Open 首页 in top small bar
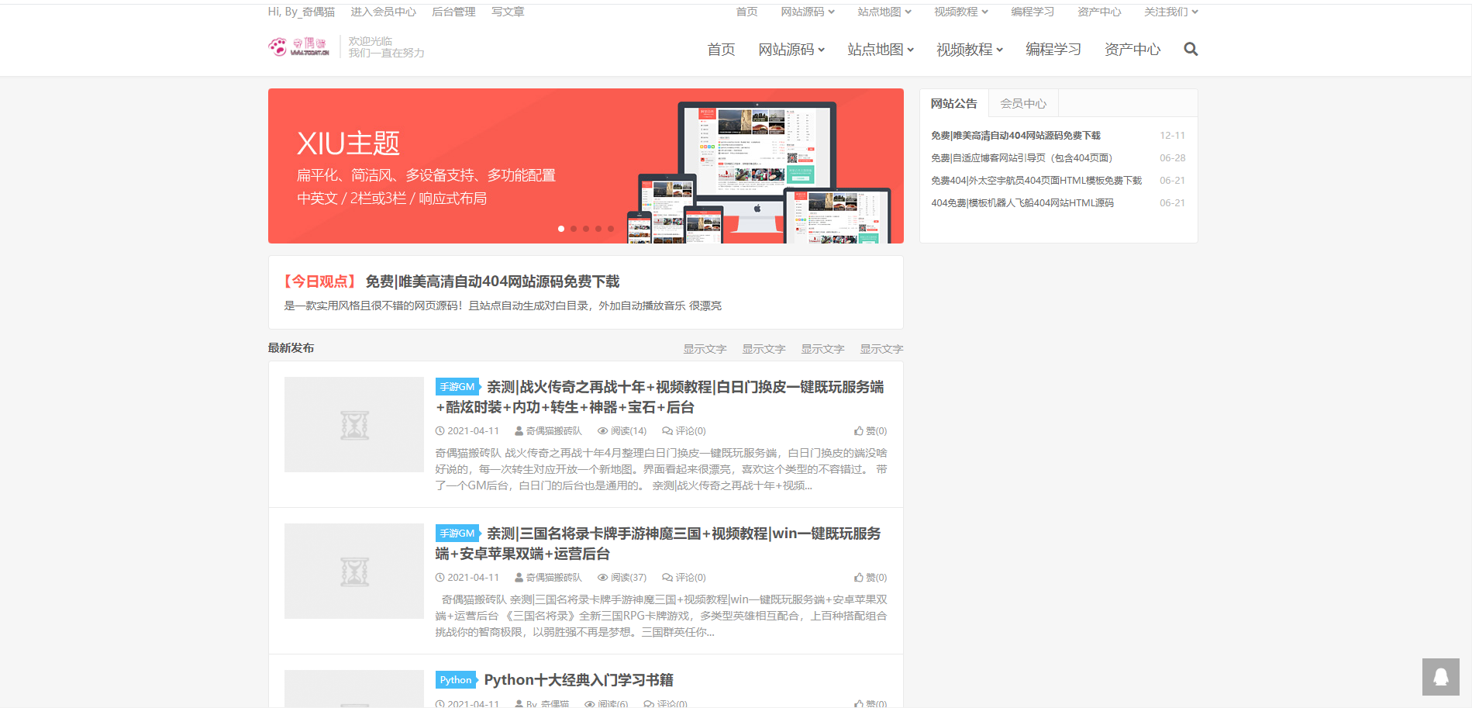1472x708 pixels. [x=746, y=12]
